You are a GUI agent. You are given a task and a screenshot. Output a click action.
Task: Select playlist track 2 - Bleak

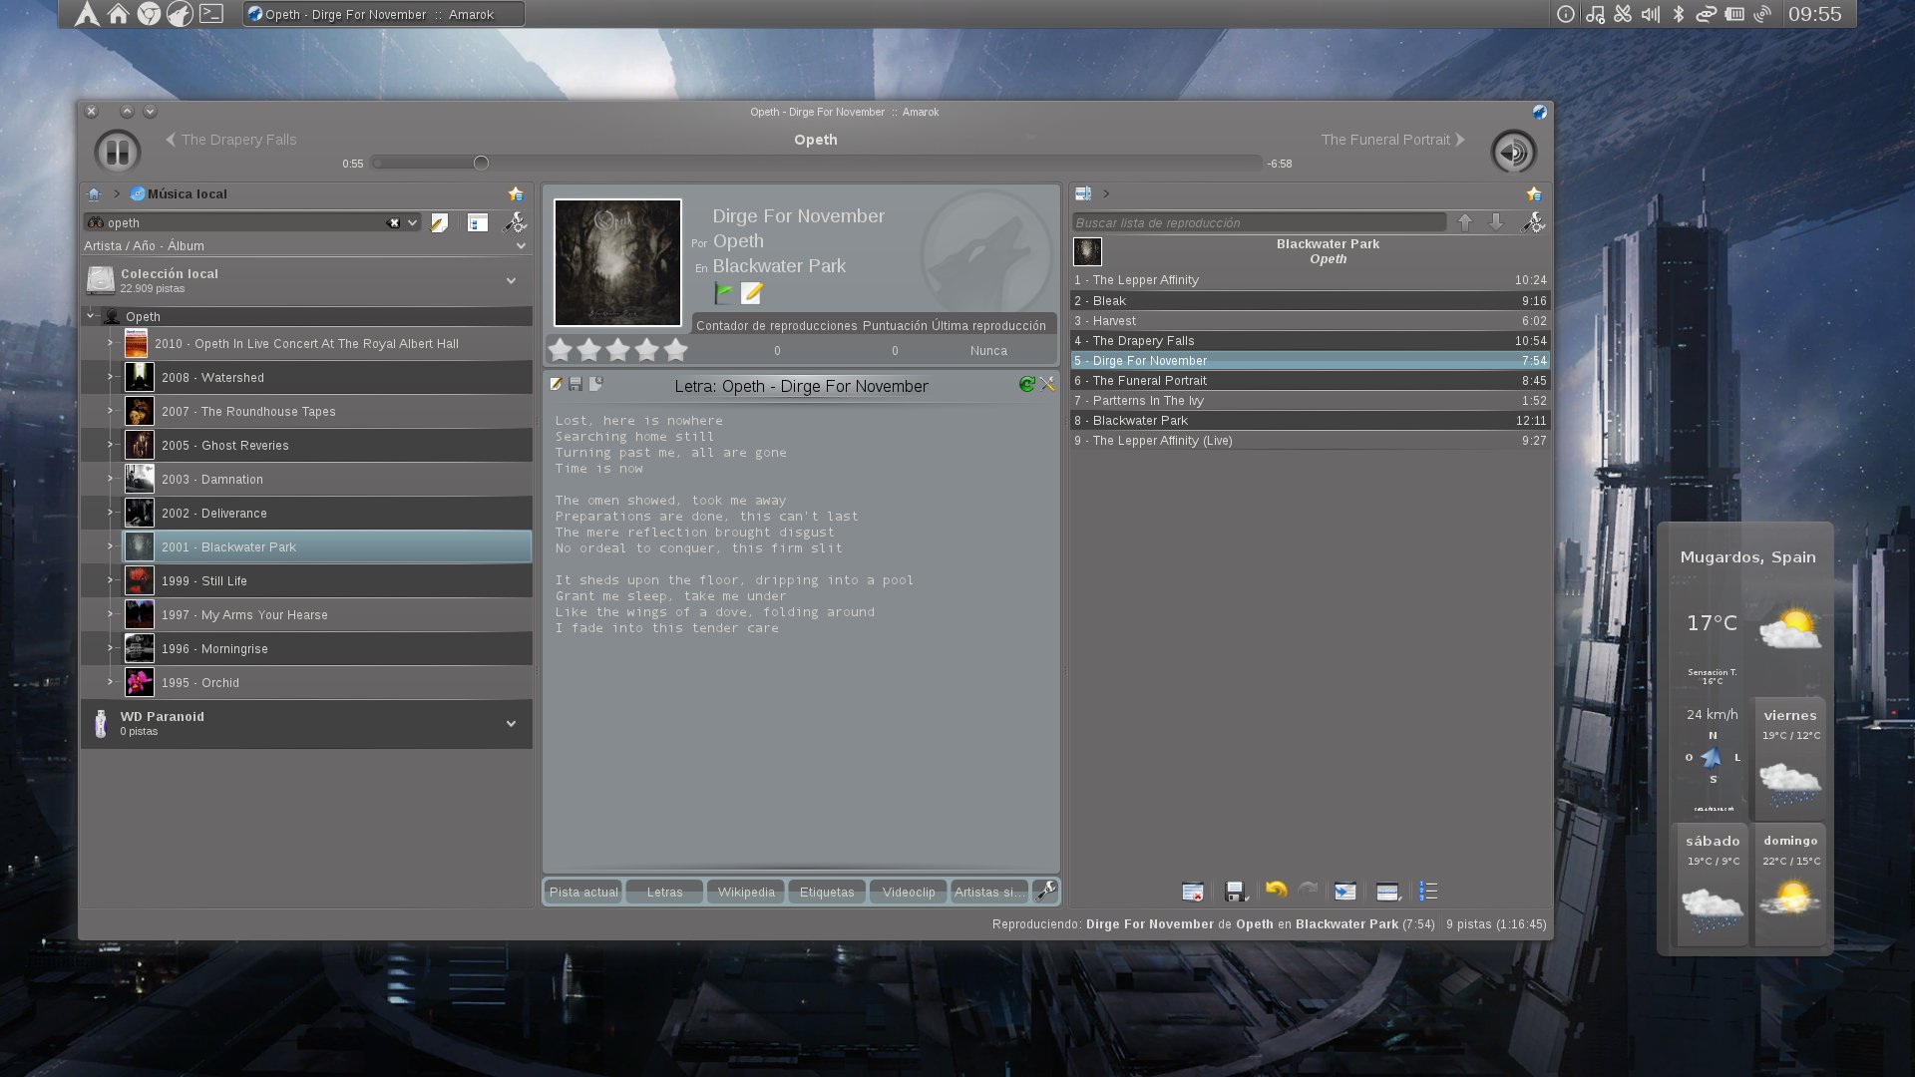(1311, 301)
